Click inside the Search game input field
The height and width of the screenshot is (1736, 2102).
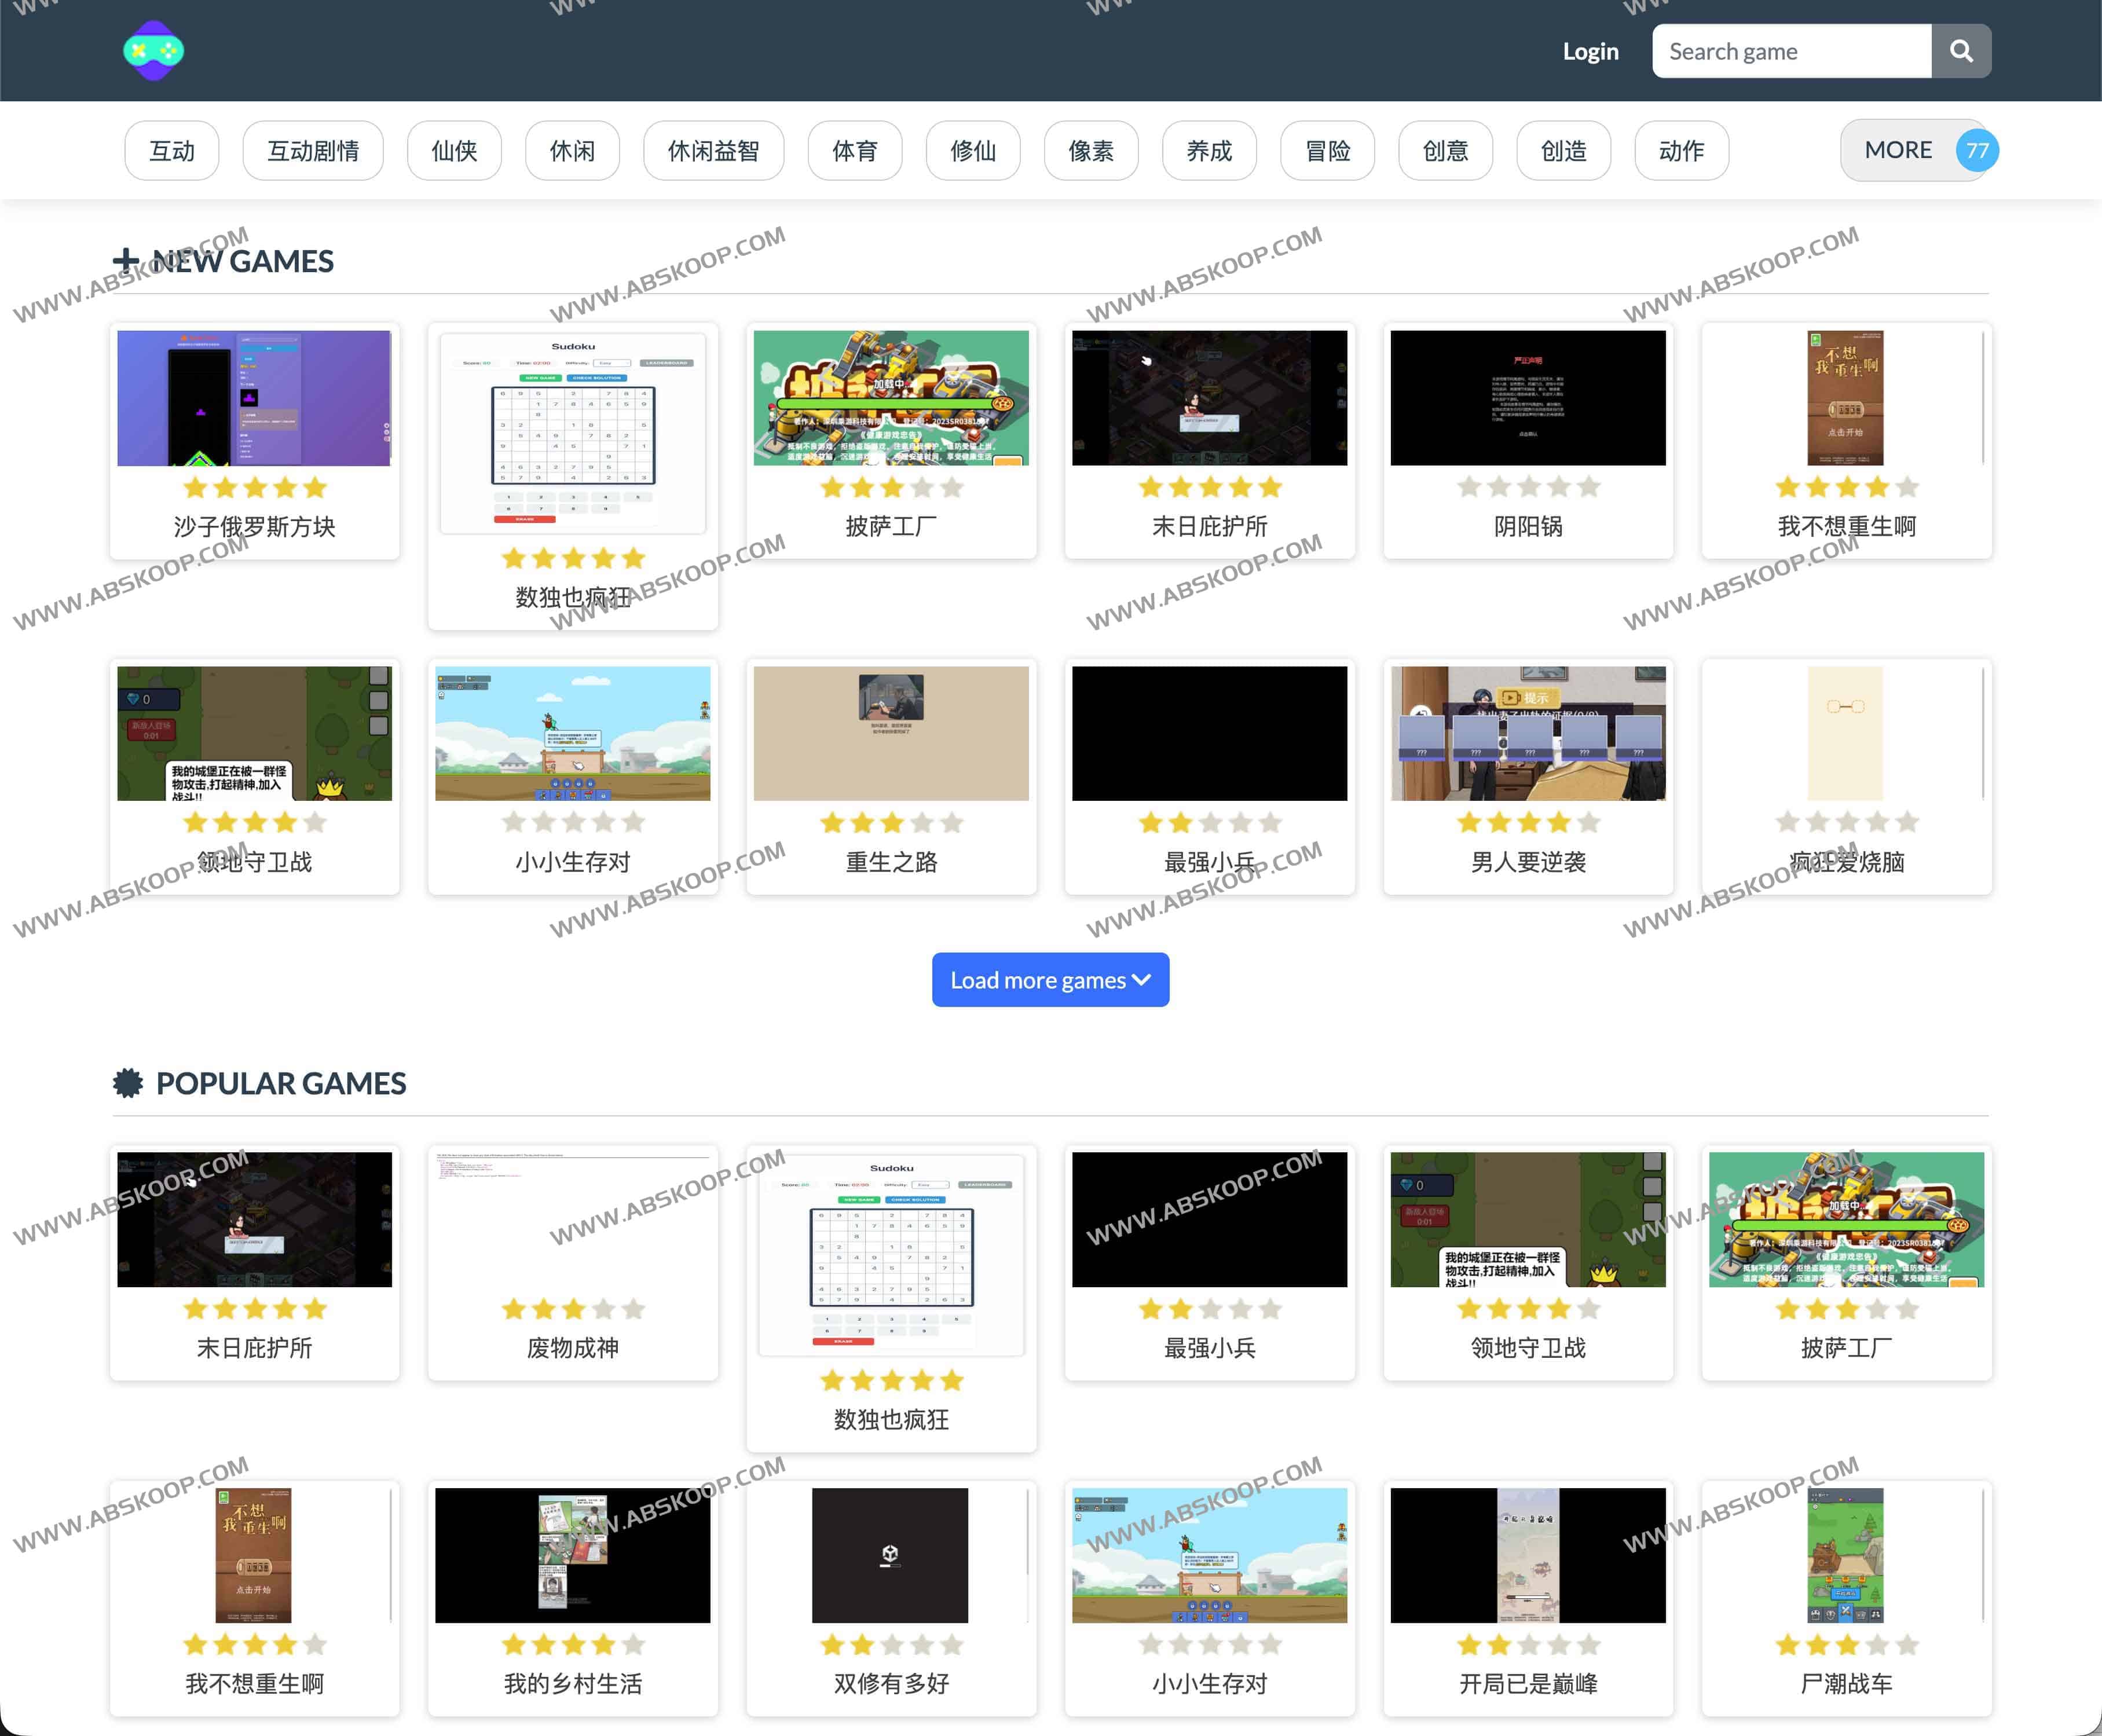(1790, 50)
